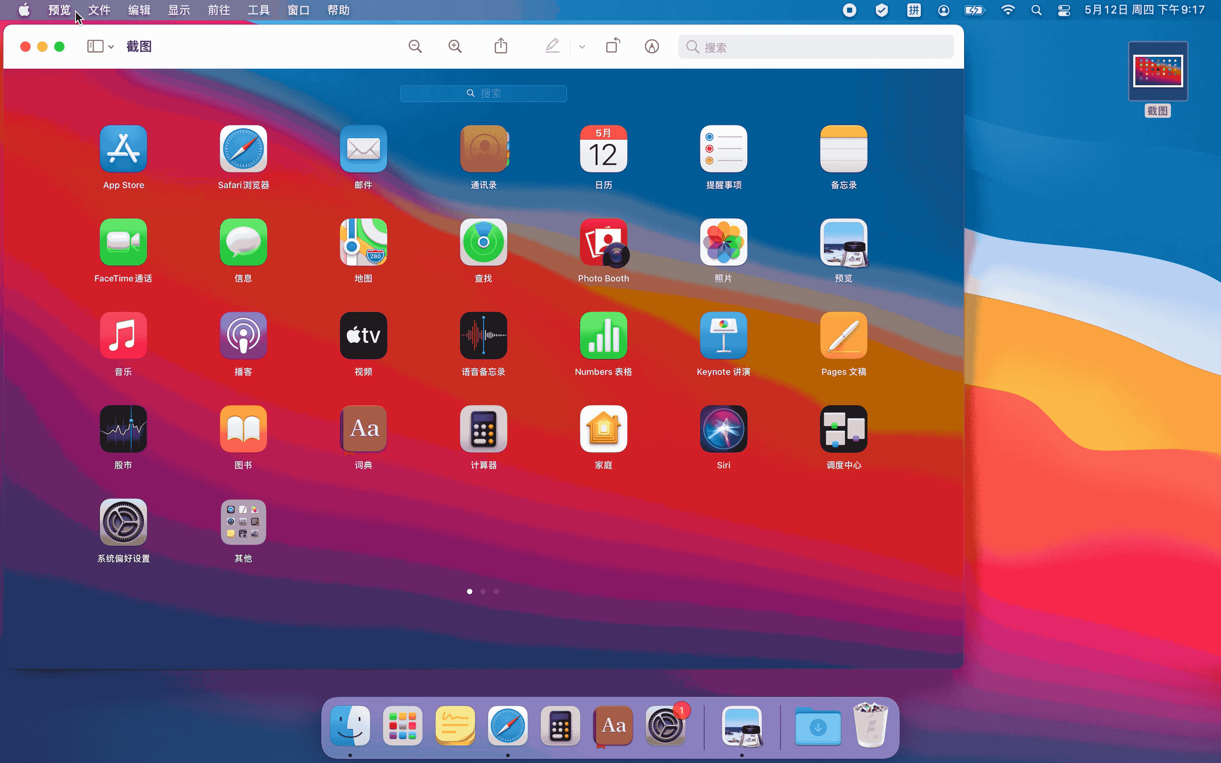This screenshot has height=763, width=1221.
Task: Open the 帮助 menu
Action: pyautogui.click(x=338, y=10)
